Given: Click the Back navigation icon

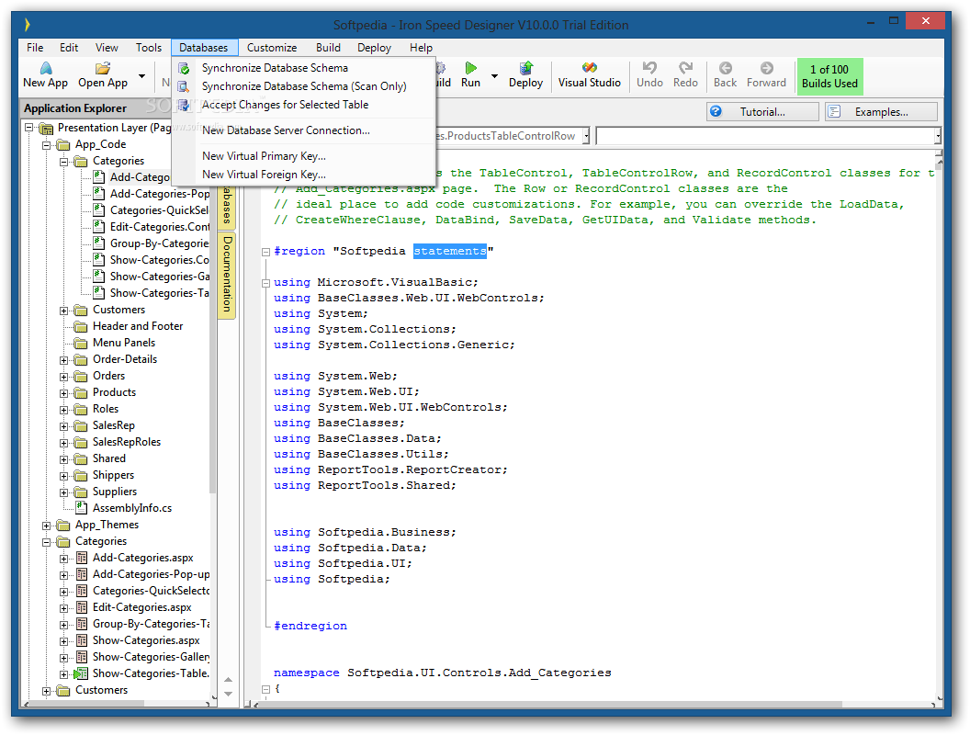Looking at the screenshot, I should pos(725,68).
